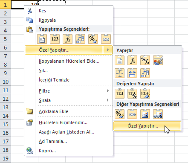
Task: Click the Hücreleri Biçimlendir format icon
Action: click(x=30, y=122)
